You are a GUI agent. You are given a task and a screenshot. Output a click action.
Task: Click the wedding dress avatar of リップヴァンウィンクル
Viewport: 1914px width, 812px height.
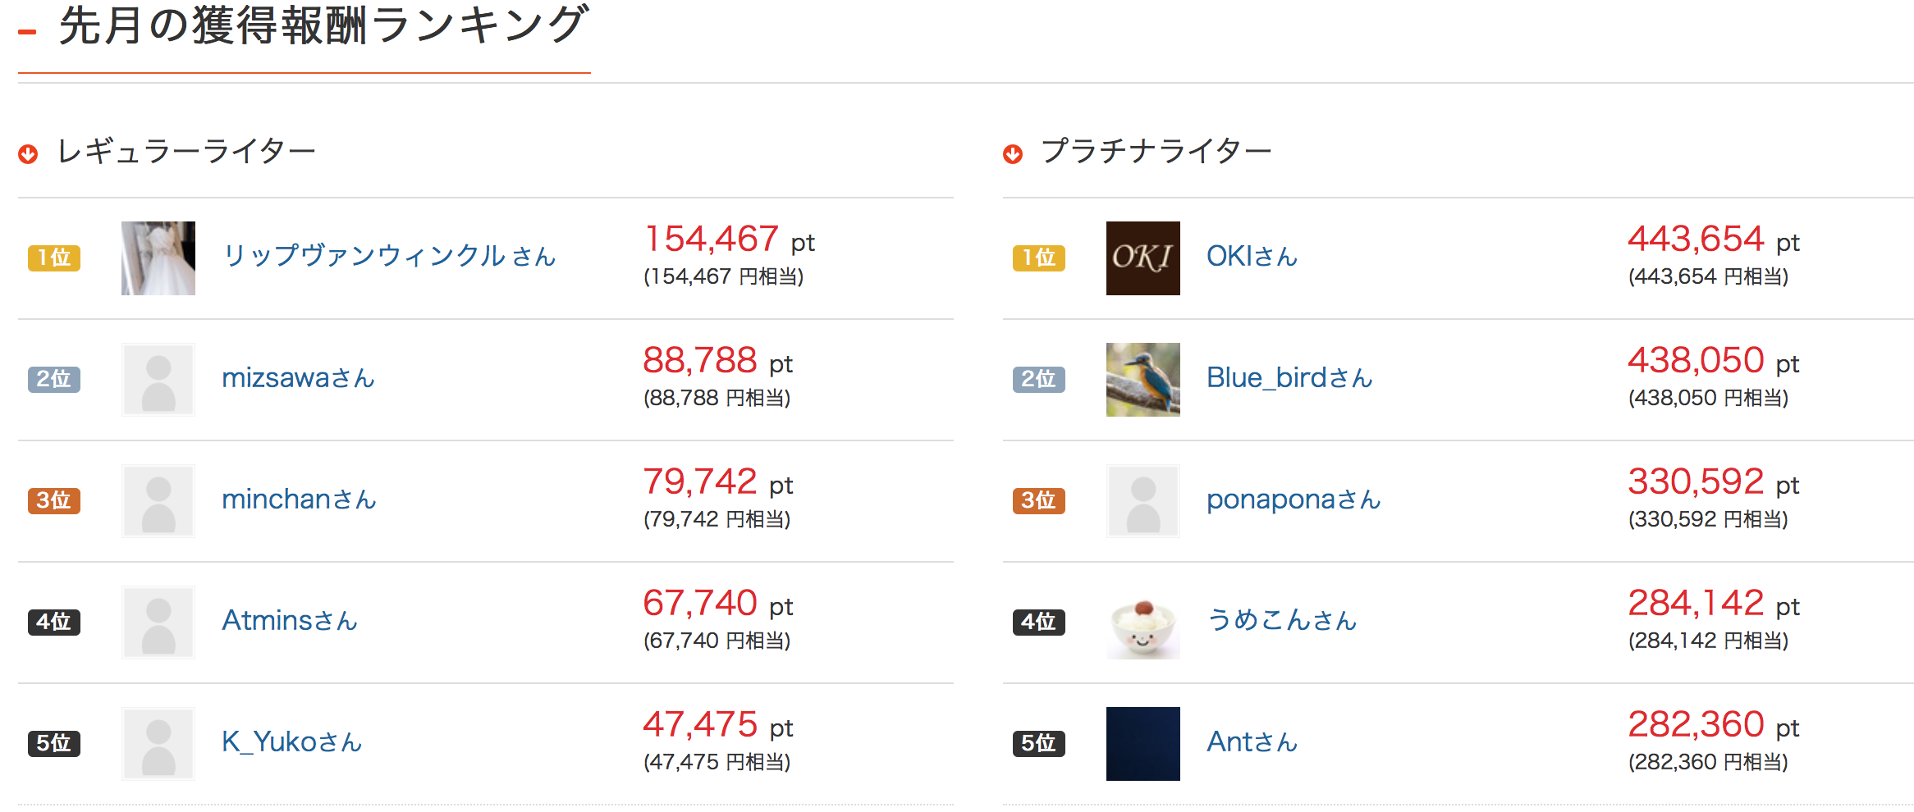158,258
